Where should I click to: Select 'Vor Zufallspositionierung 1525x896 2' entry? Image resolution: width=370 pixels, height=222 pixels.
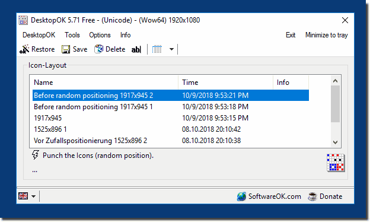(171, 141)
